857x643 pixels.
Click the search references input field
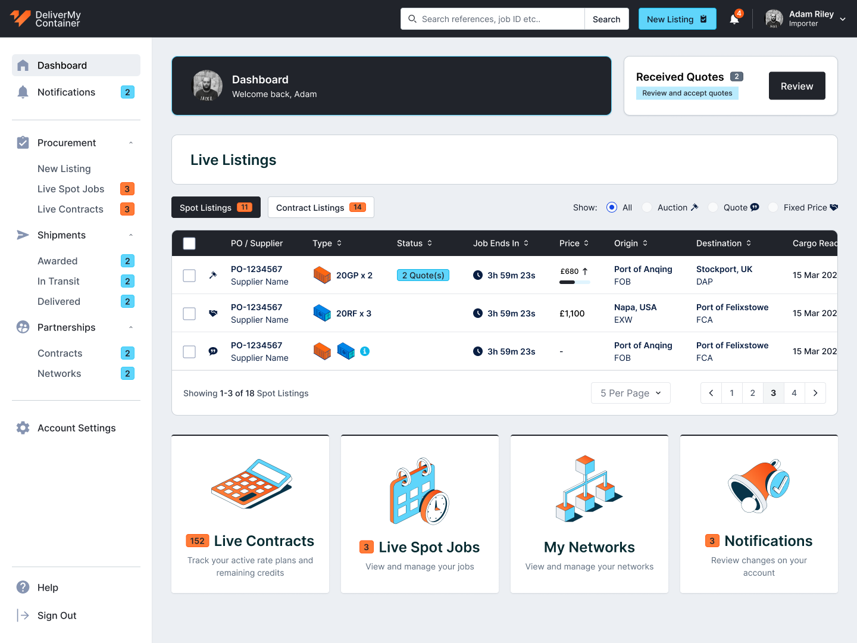tap(493, 19)
